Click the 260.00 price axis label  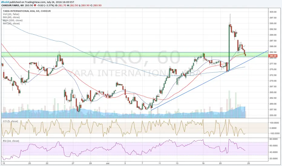(273, 104)
